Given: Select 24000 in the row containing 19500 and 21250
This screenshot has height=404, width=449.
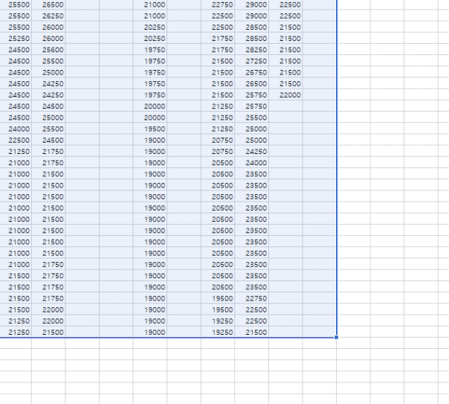Looking at the screenshot, I should tap(16, 129).
